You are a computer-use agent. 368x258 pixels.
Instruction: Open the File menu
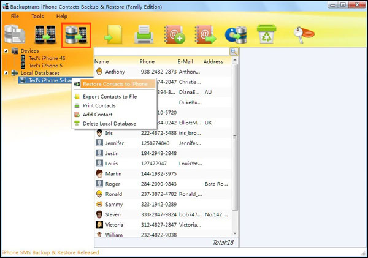click(15, 16)
